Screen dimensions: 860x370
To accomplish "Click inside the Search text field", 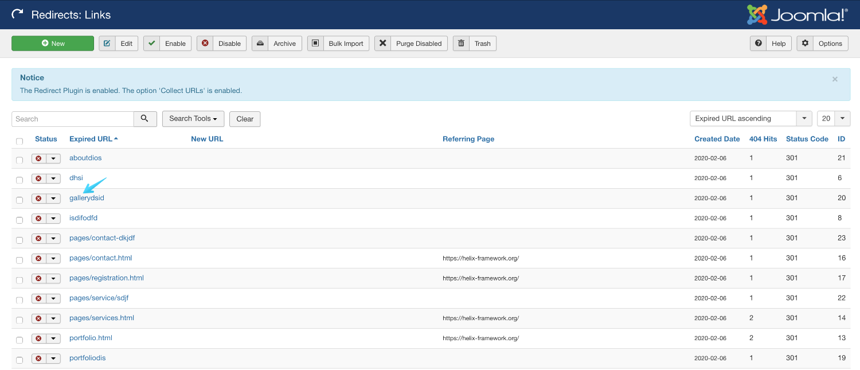I will 72,119.
